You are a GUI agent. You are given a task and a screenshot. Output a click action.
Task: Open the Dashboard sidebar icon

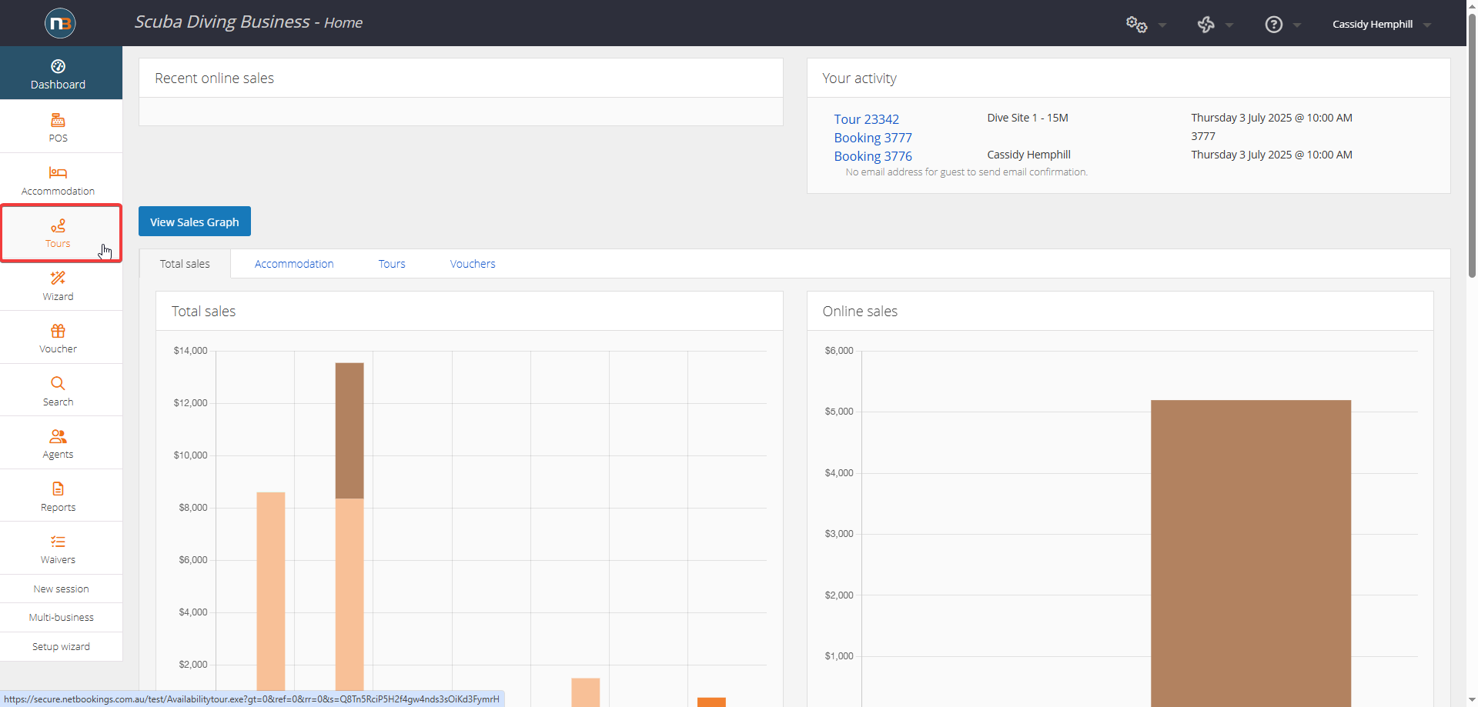(58, 66)
